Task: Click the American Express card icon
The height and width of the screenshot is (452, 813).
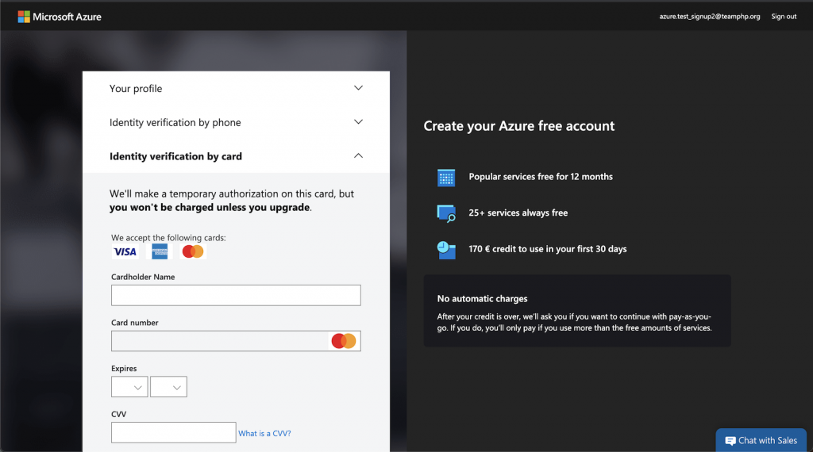Action: pos(160,251)
